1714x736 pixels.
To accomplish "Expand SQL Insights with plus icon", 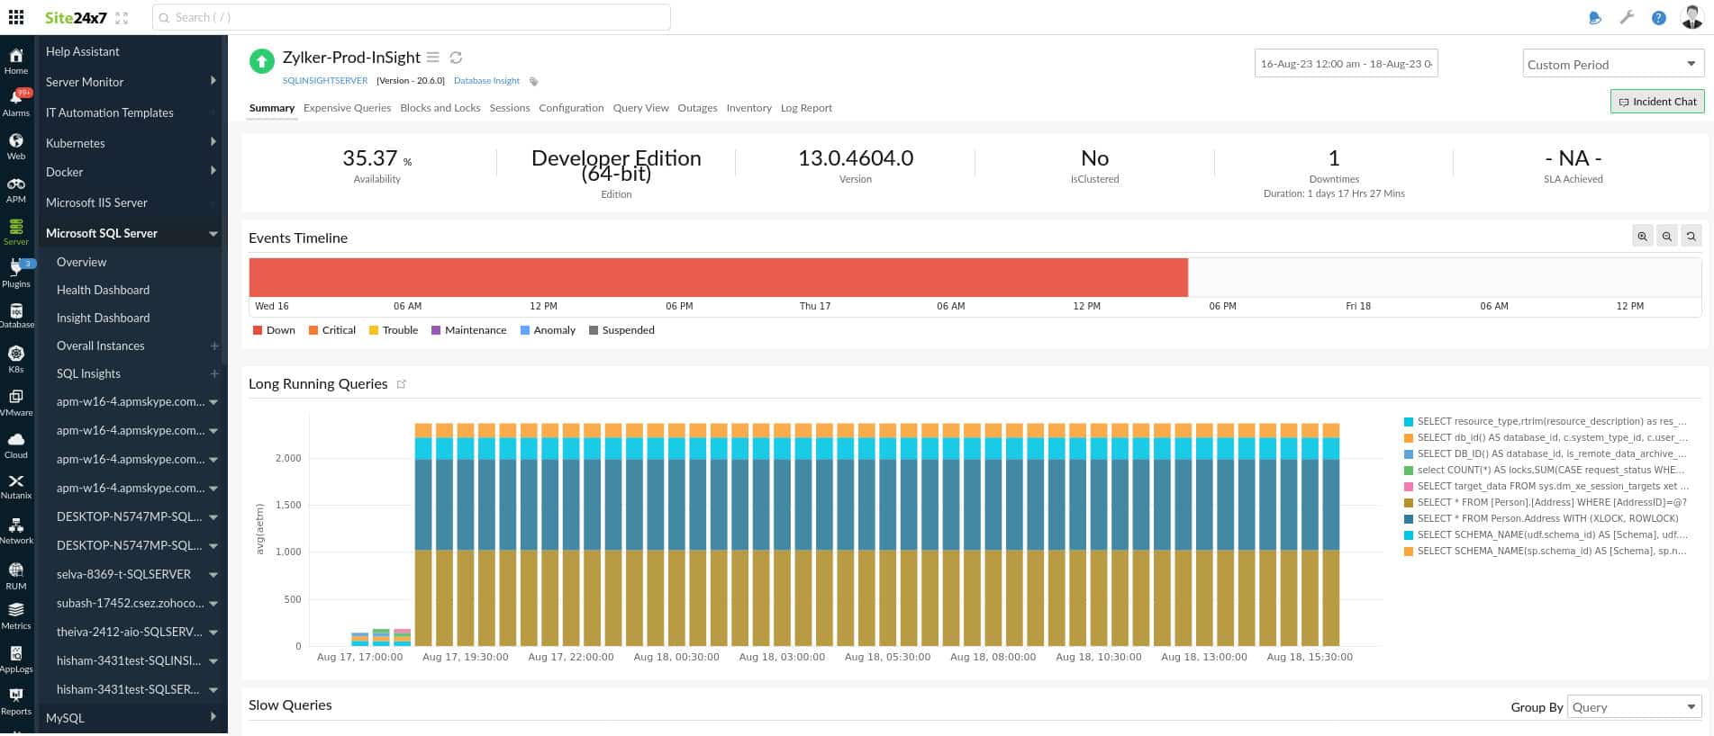I will [214, 373].
